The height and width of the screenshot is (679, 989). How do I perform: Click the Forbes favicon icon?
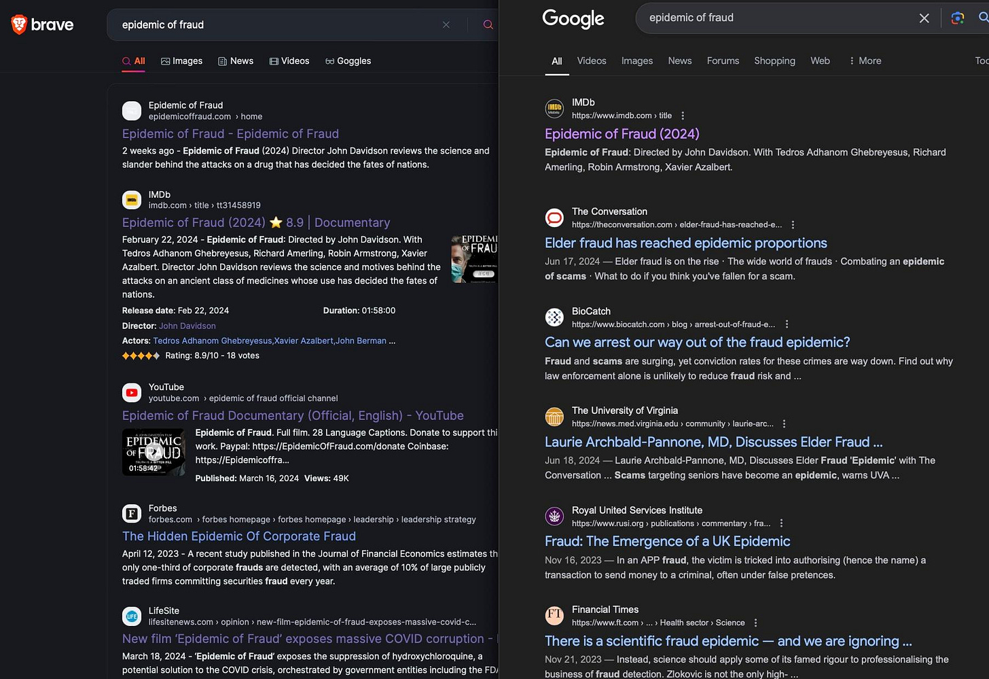(132, 514)
